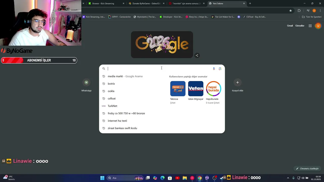Open Copilot from taskbar

point(155,178)
